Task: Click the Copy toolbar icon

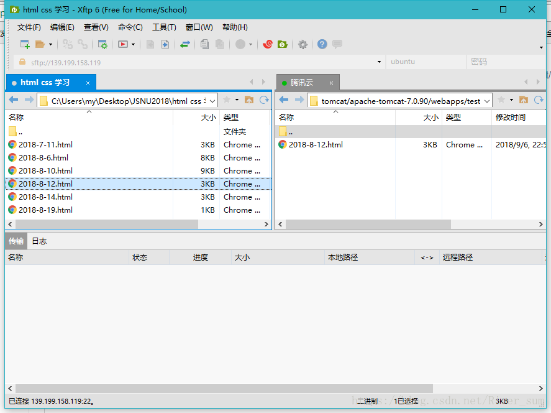Action: coord(204,44)
